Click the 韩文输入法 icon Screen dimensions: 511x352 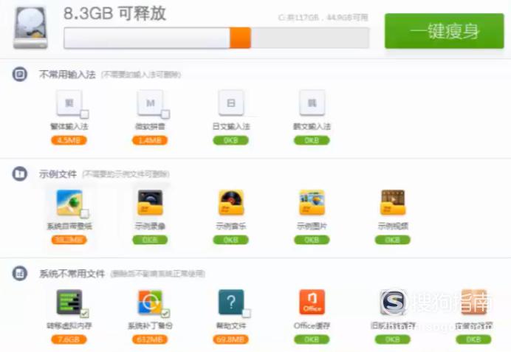pyautogui.click(x=312, y=103)
